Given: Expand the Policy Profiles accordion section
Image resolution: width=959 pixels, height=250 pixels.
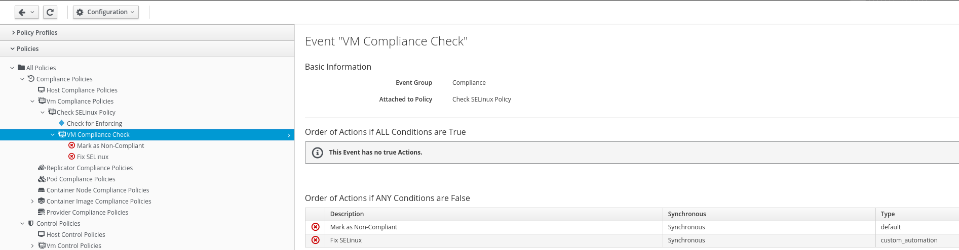Looking at the screenshot, I should (x=37, y=32).
